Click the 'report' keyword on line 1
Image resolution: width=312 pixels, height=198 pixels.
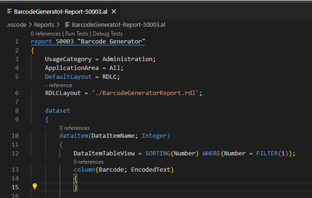[41, 41]
